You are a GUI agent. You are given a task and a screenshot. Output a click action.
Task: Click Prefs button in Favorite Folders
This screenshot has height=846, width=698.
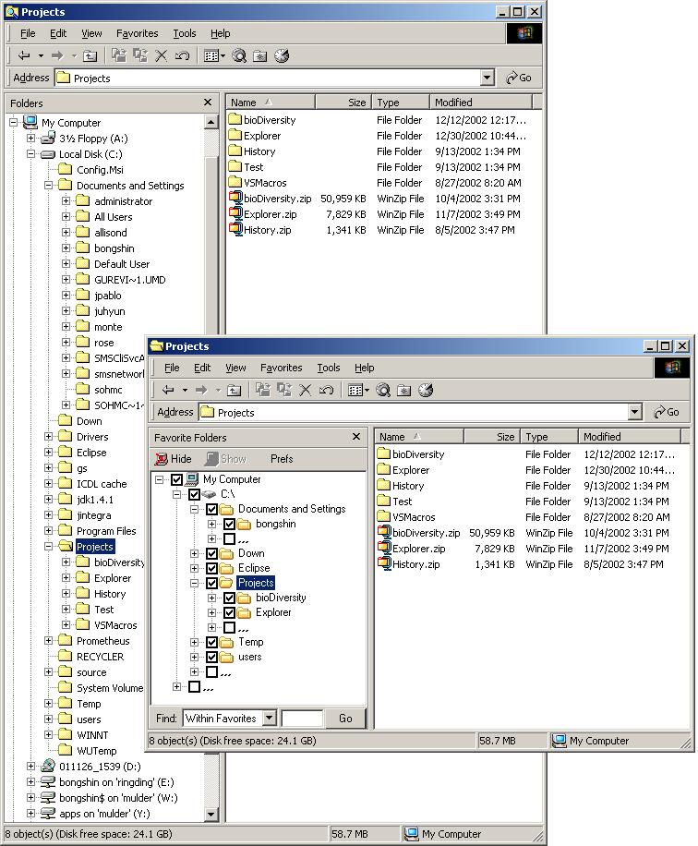click(x=282, y=459)
